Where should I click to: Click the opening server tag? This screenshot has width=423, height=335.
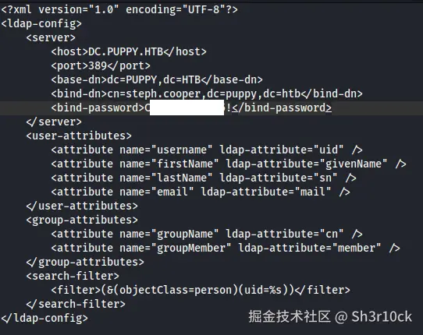pyautogui.click(x=51, y=37)
